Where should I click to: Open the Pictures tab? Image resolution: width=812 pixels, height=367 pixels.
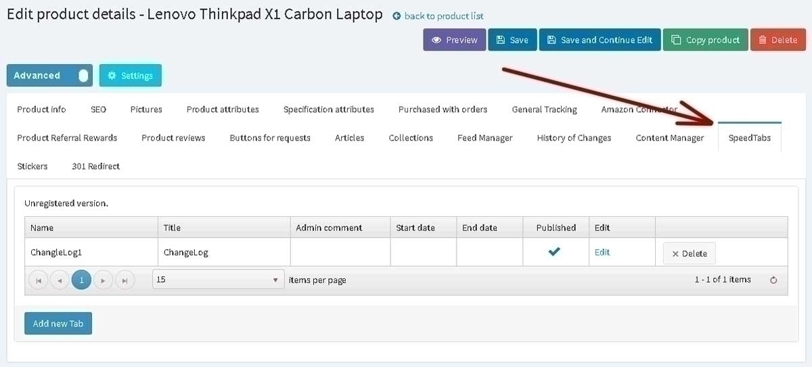point(146,109)
